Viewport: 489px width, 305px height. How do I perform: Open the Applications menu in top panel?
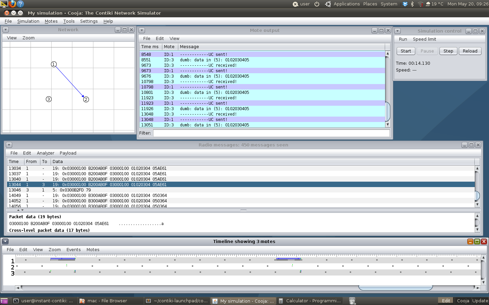point(347,4)
